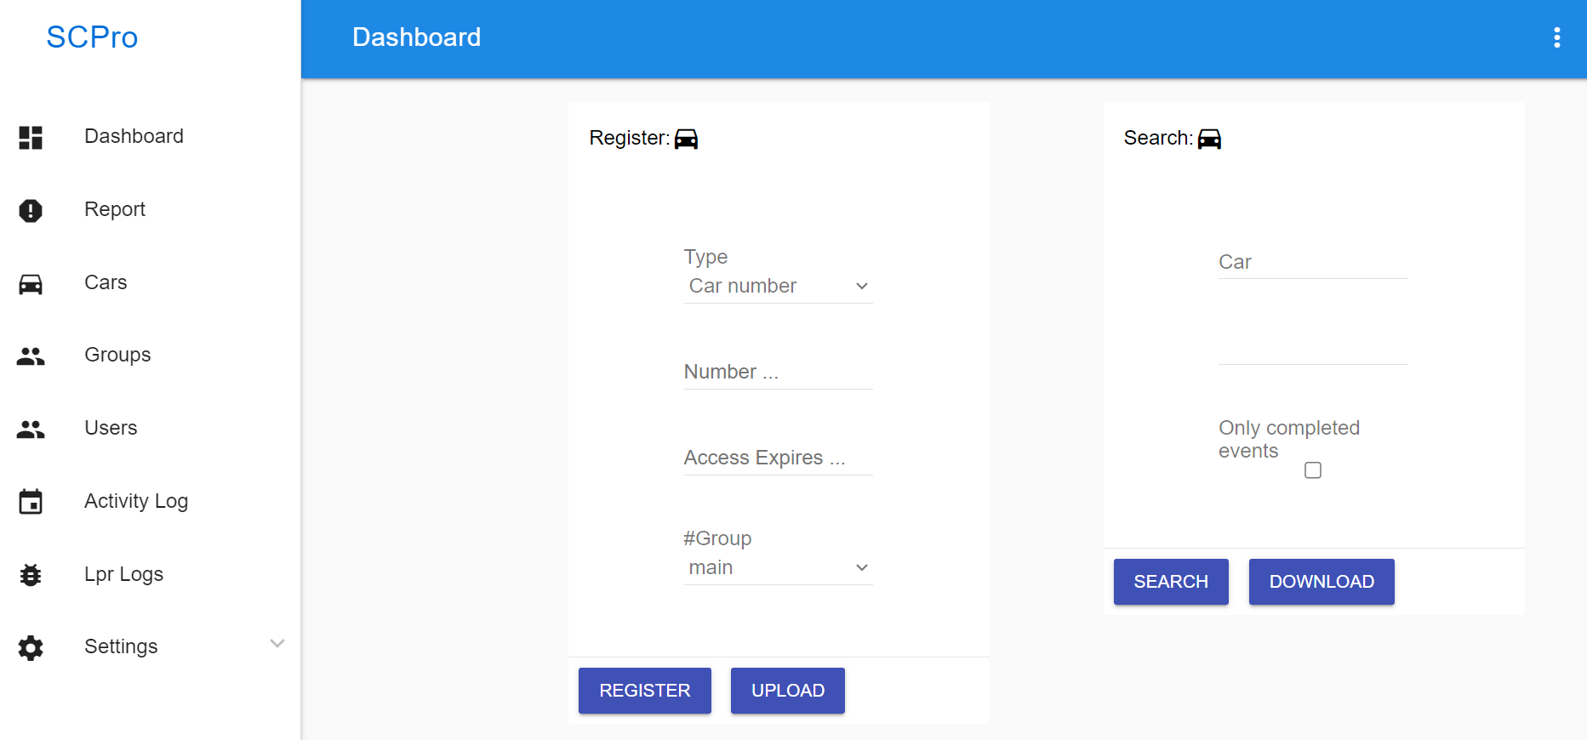Click the SEARCH button
This screenshot has width=1587, height=740.
(x=1171, y=582)
